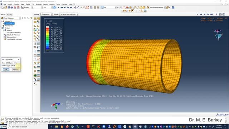Click Cancel in Copy Model dialog
Image resolution: width=229 pixels, height=129 pixels.
(15, 70)
